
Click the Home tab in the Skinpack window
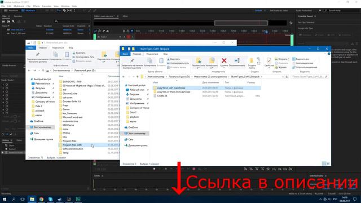point(137,54)
